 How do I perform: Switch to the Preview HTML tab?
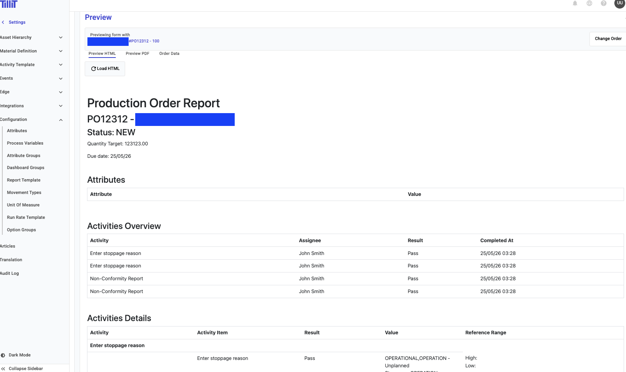click(x=102, y=54)
